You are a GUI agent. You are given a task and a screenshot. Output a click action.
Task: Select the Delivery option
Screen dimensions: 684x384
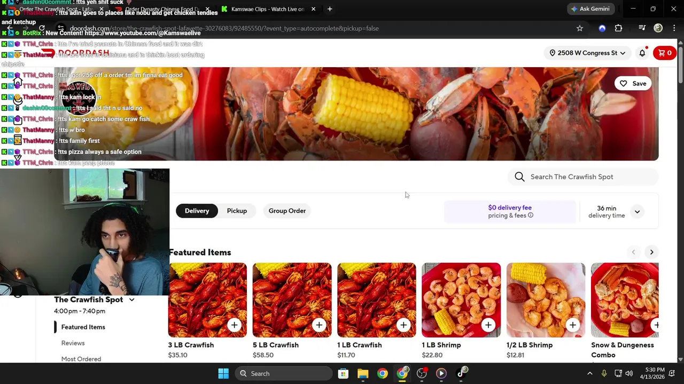(x=197, y=211)
